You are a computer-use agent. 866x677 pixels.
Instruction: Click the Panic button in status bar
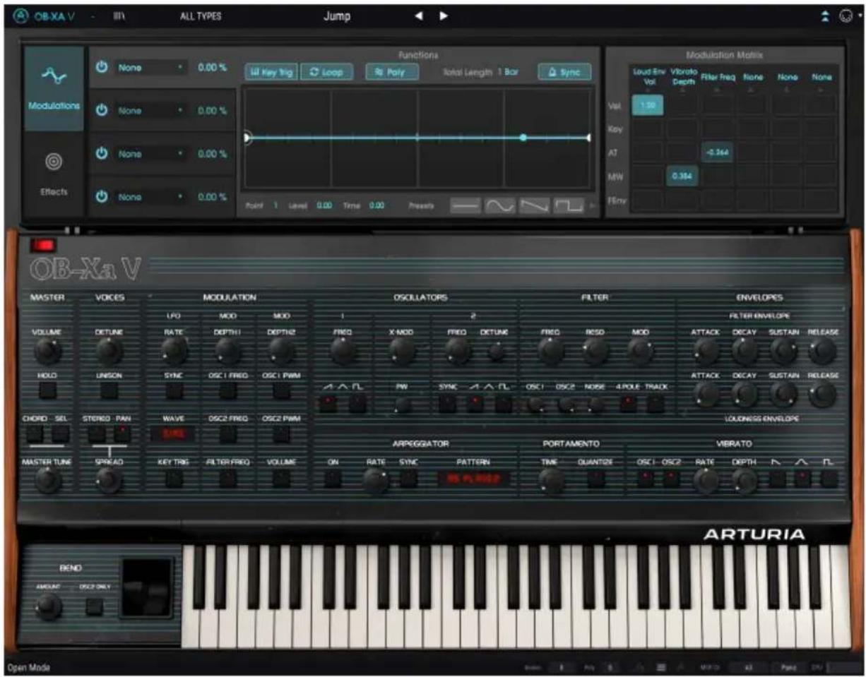[789, 667]
